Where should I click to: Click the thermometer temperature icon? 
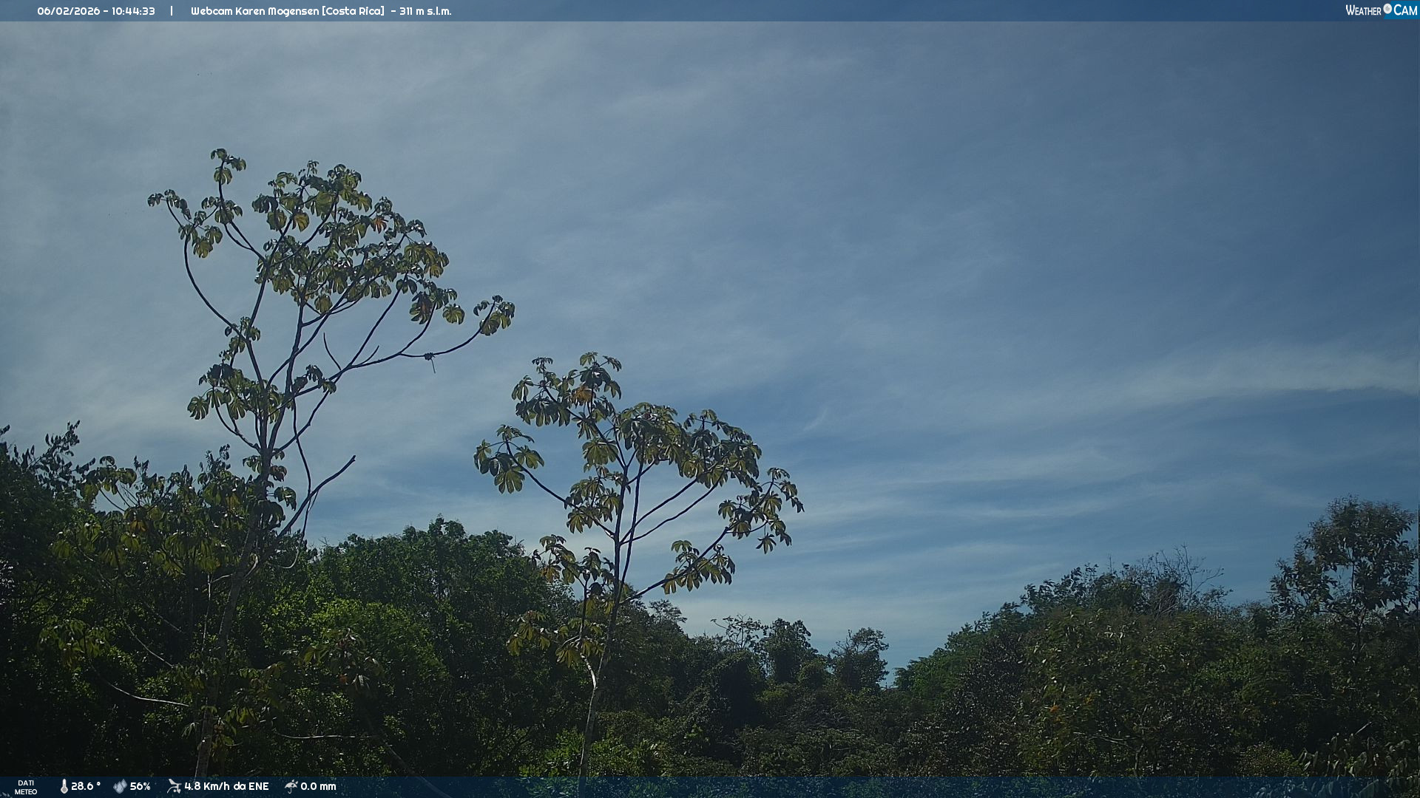point(64,786)
